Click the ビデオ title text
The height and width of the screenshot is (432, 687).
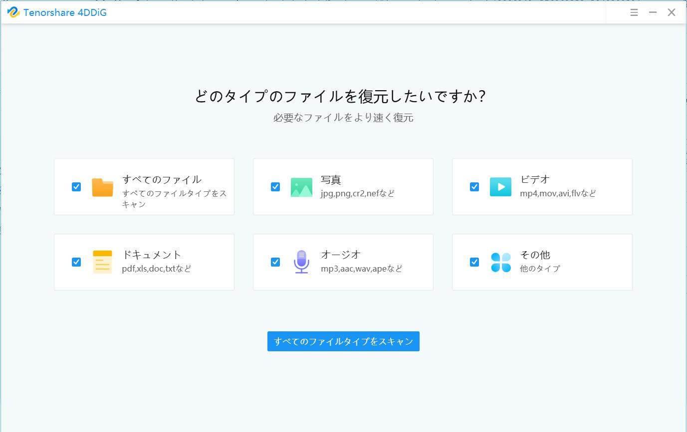click(x=535, y=179)
